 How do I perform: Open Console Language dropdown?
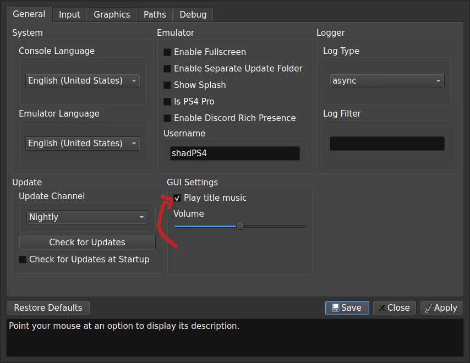(x=83, y=81)
